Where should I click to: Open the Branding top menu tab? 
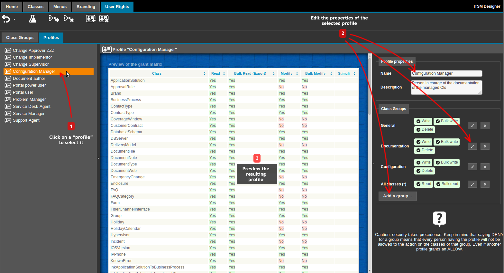86,7
